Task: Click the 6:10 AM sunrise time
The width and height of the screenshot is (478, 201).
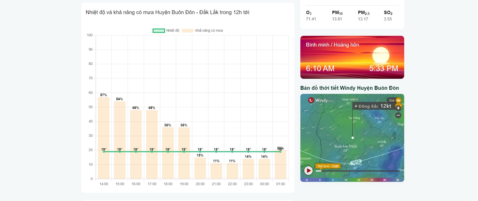Action: [x=320, y=69]
